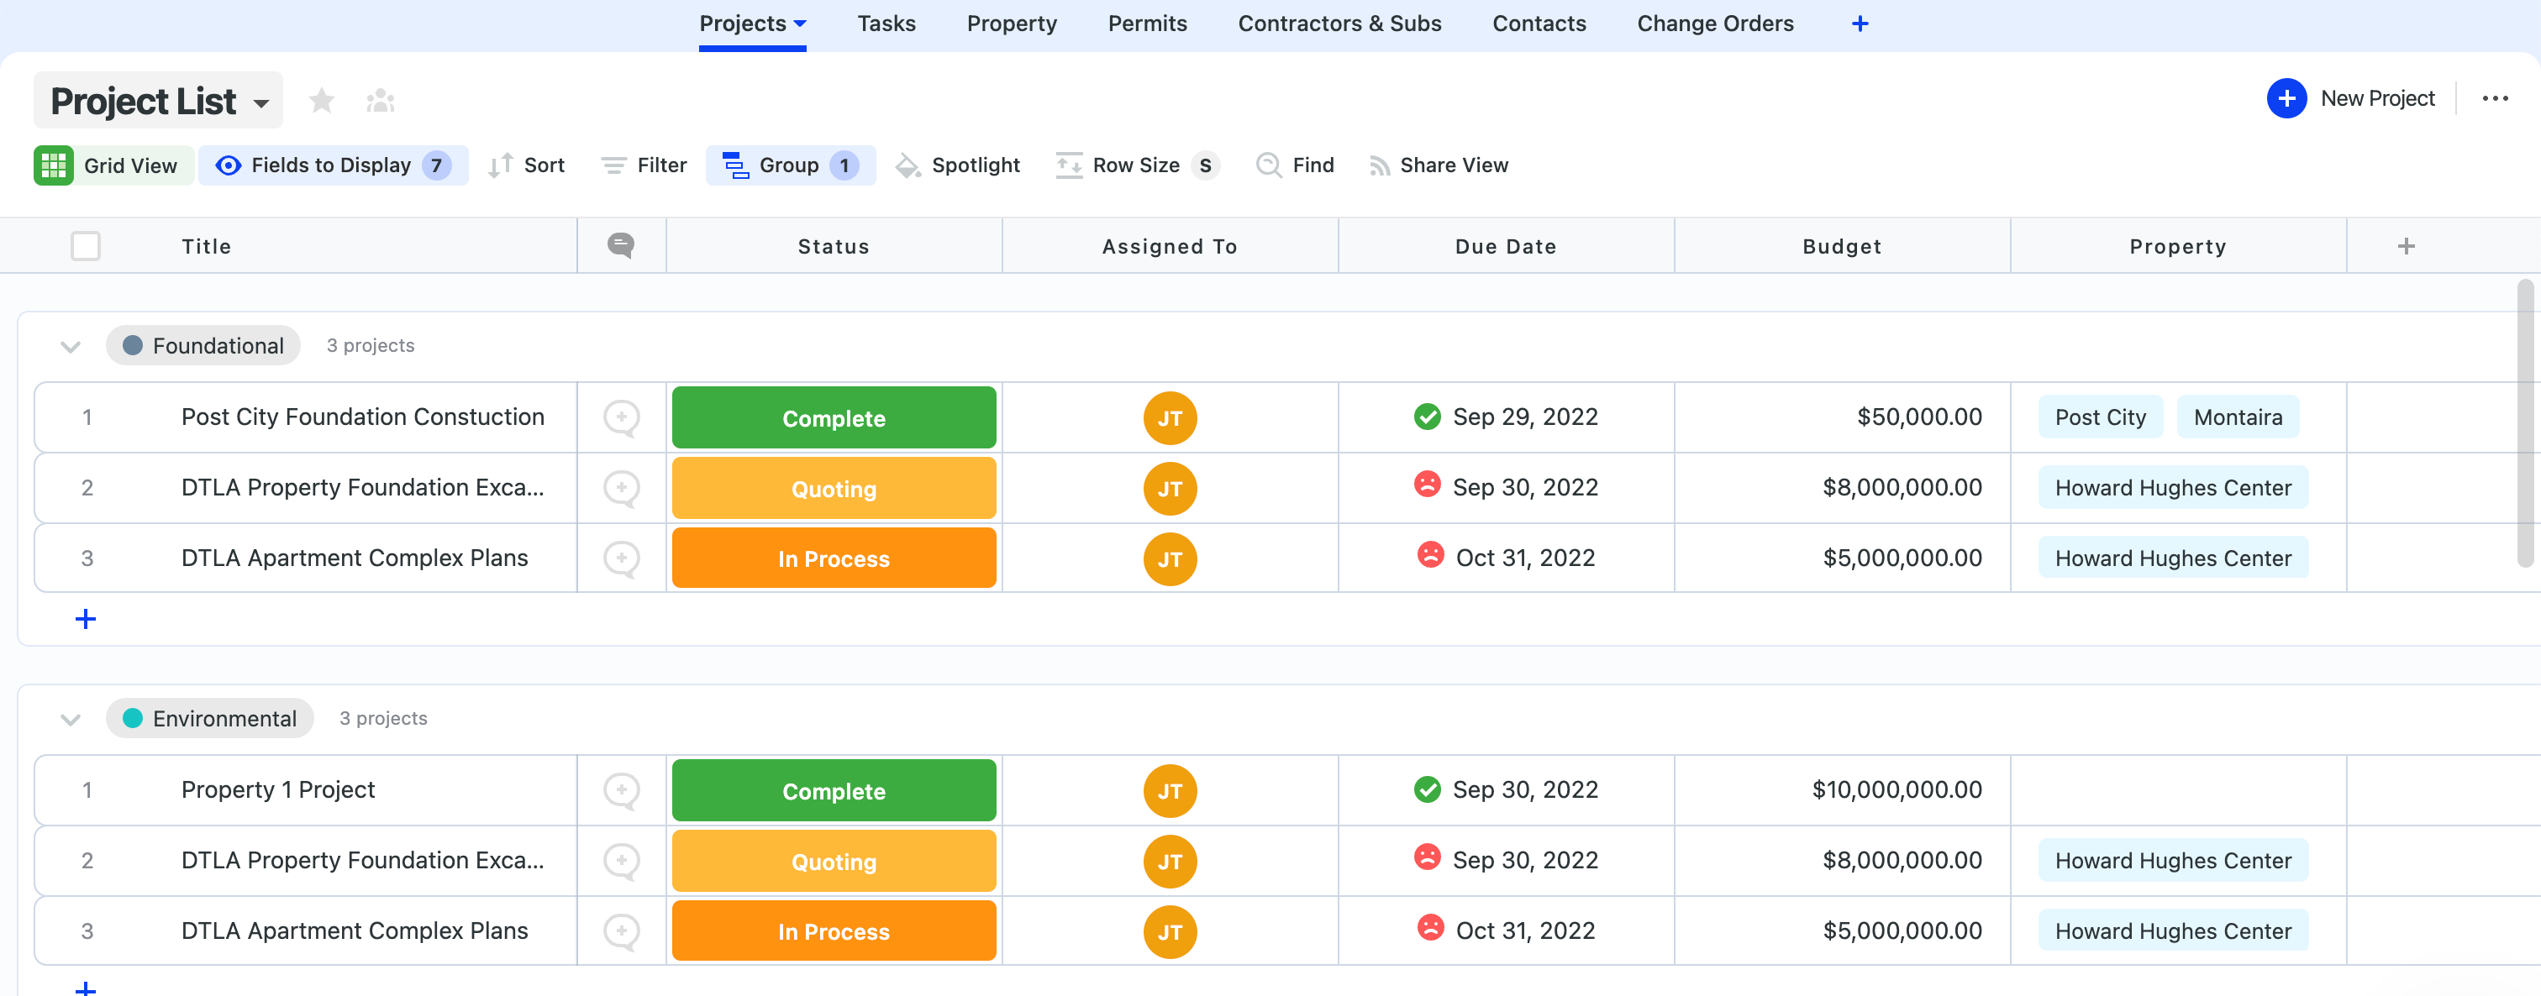The height and width of the screenshot is (996, 2541).
Task: Select the Grid View icon
Action: [x=55, y=165]
